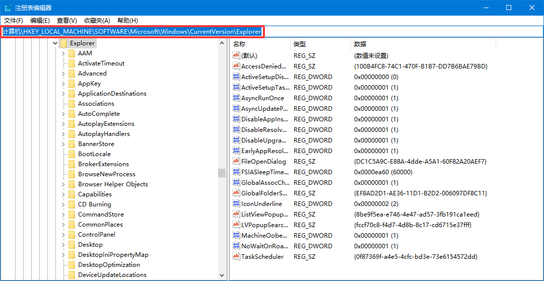This screenshot has height=281, width=544.
Task: Expand the AppKey subkey
Action: point(63,84)
